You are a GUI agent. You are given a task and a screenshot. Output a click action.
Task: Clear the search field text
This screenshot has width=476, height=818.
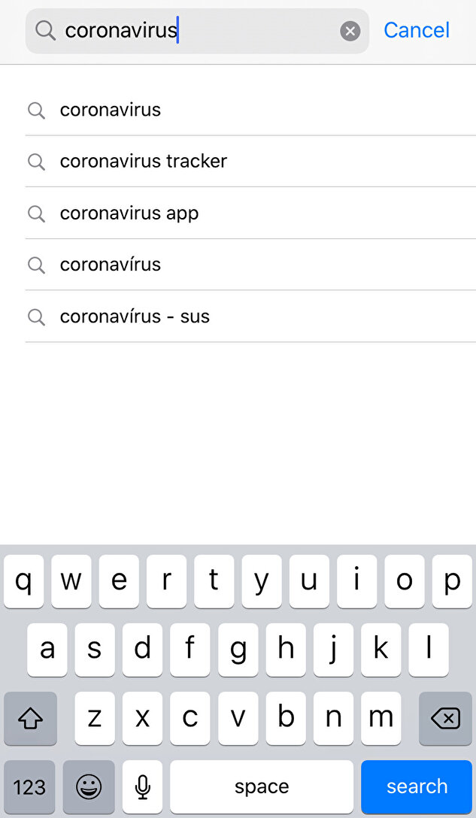click(350, 31)
